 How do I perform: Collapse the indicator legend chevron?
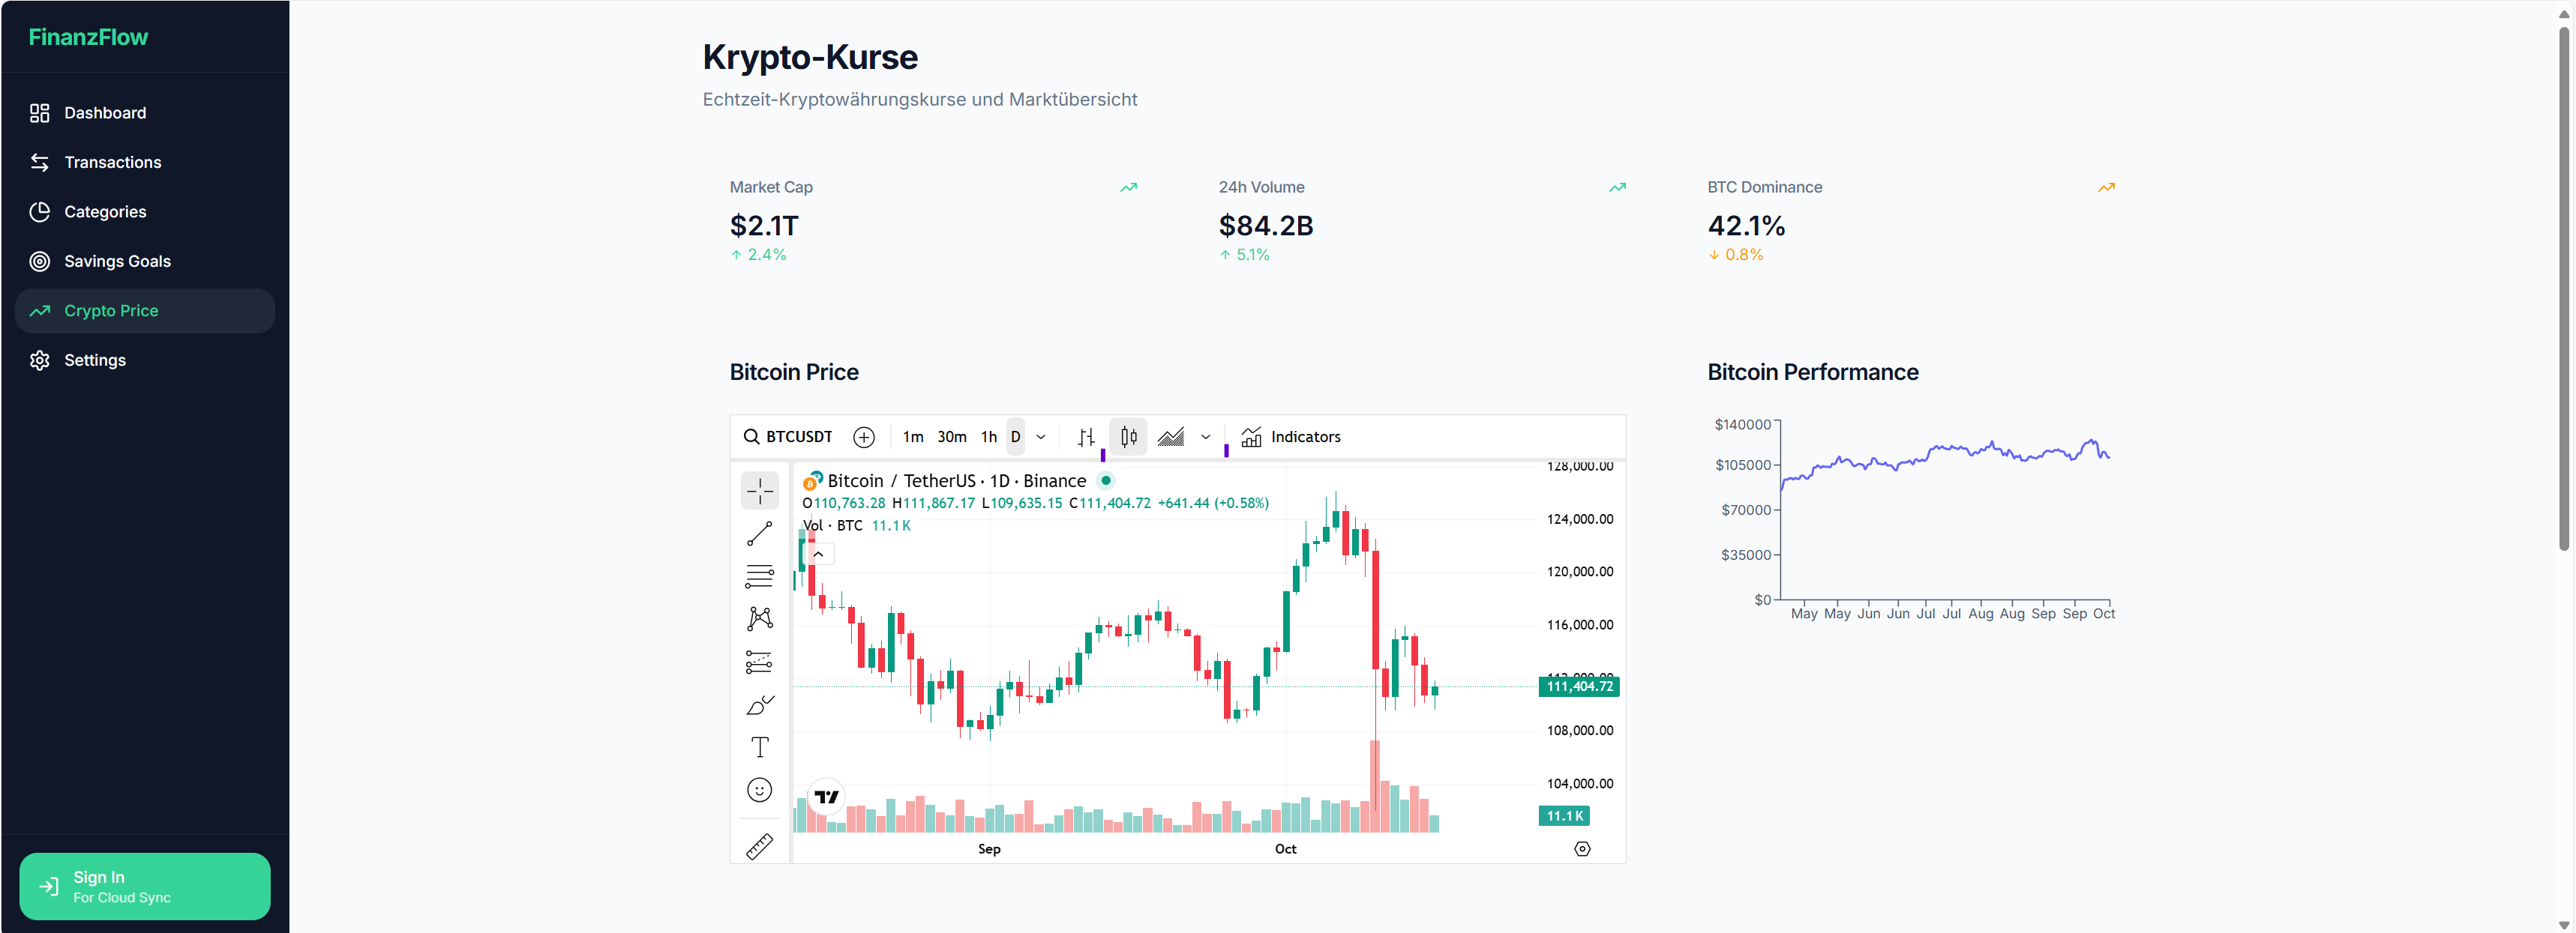(x=818, y=555)
